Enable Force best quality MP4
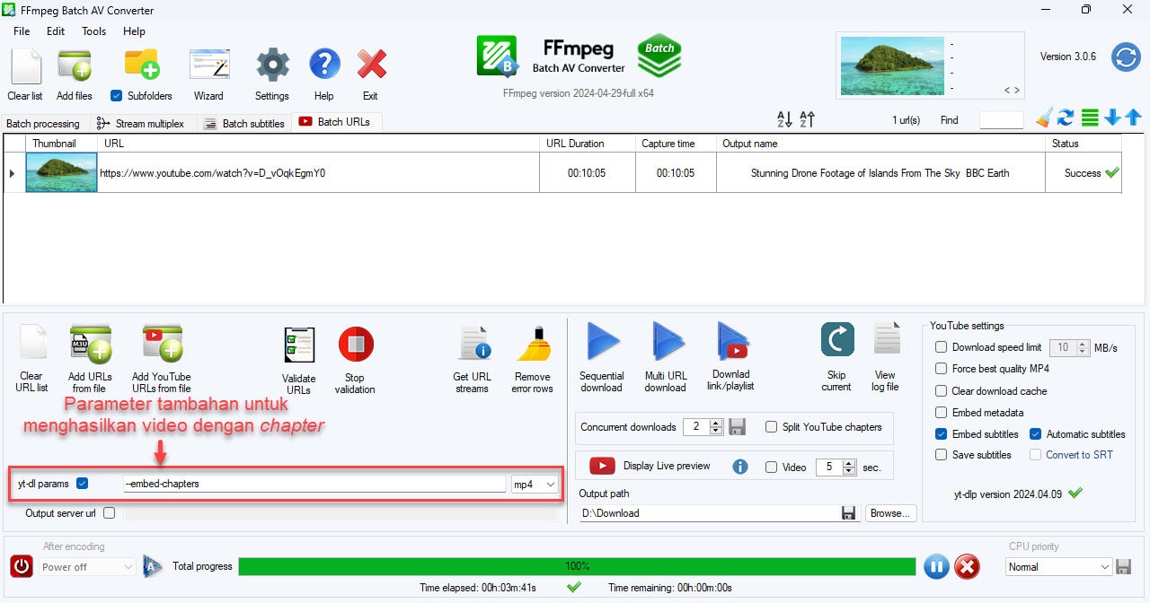This screenshot has height=603, width=1150. [x=941, y=369]
